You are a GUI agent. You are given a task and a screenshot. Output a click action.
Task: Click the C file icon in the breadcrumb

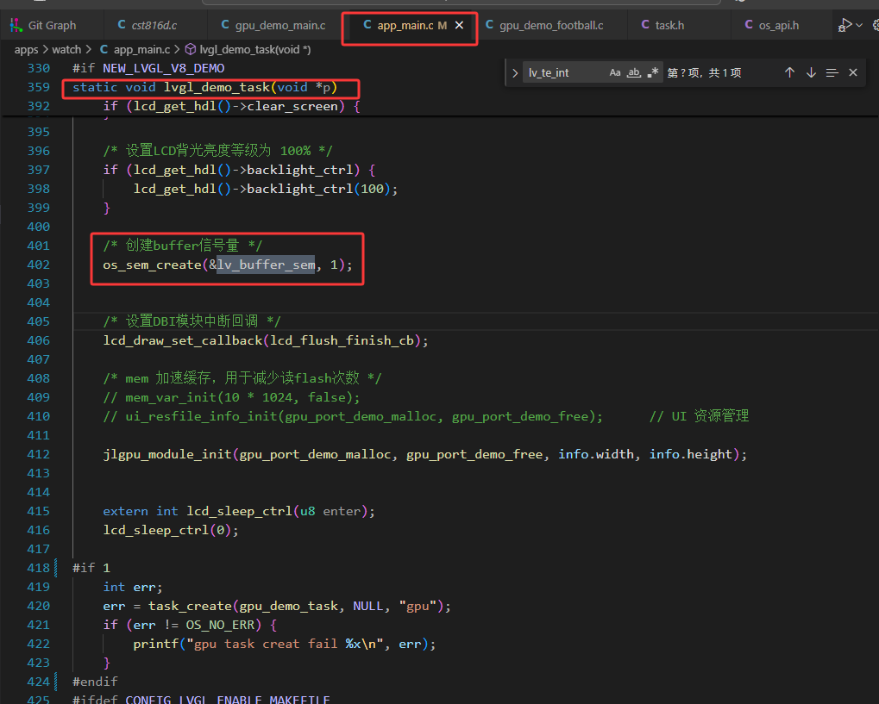point(104,49)
